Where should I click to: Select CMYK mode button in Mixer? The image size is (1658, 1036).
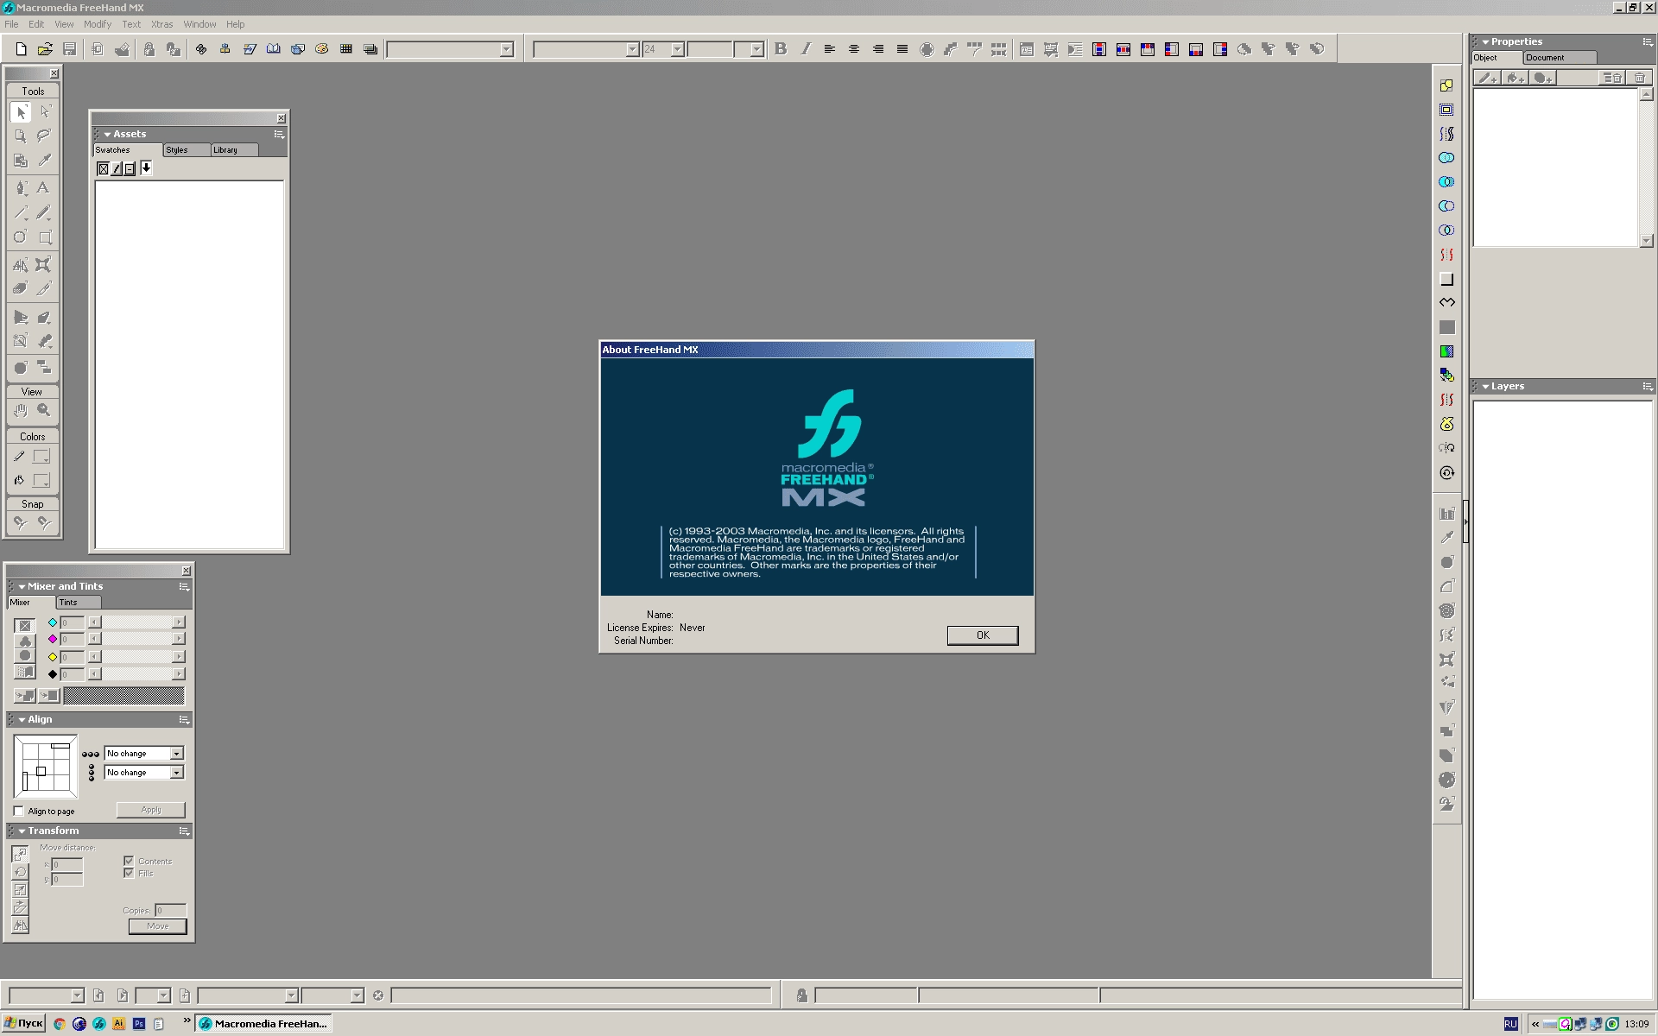[x=25, y=625]
